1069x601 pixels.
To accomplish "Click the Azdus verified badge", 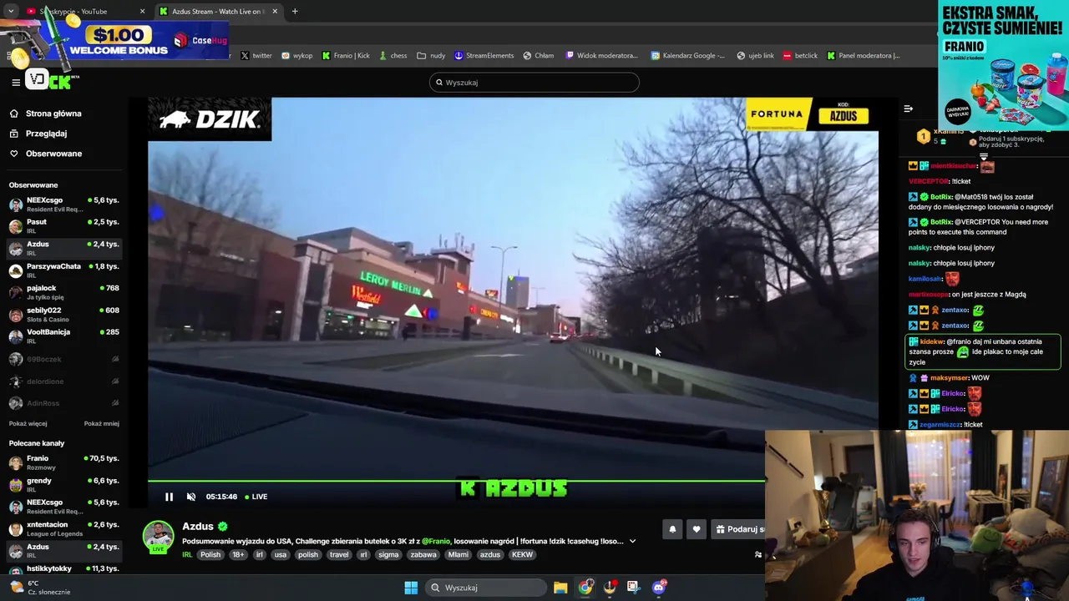I will pos(223,527).
